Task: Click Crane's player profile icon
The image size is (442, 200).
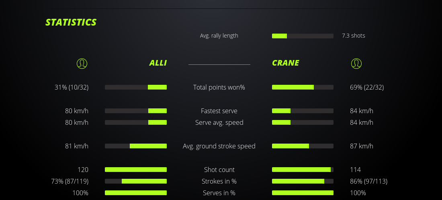Action: pyautogui.click(x=356, y=63)
